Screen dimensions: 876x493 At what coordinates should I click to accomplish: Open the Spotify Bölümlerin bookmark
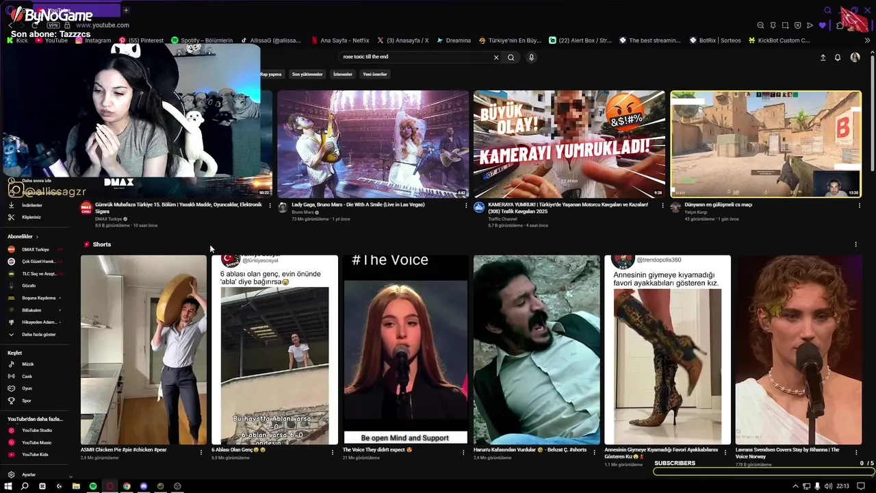tap(202, 40)
